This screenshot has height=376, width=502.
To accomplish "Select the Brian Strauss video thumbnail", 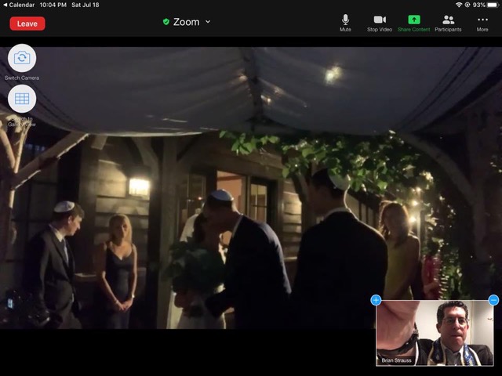I will [435, 333].
